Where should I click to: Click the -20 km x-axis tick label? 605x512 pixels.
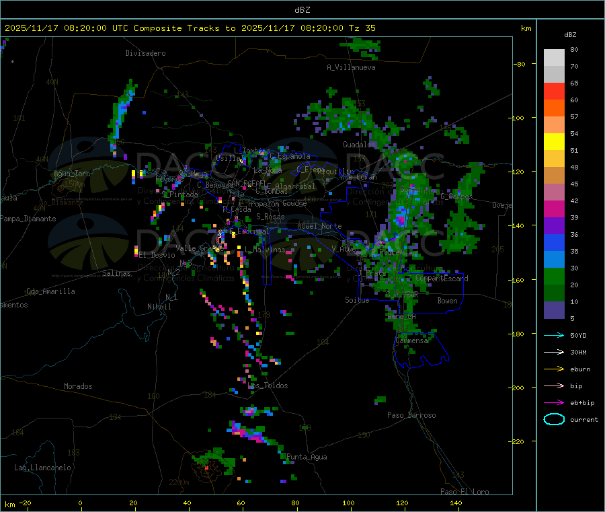(25, 503)
